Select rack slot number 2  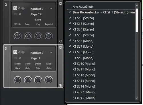click(6, 5)
